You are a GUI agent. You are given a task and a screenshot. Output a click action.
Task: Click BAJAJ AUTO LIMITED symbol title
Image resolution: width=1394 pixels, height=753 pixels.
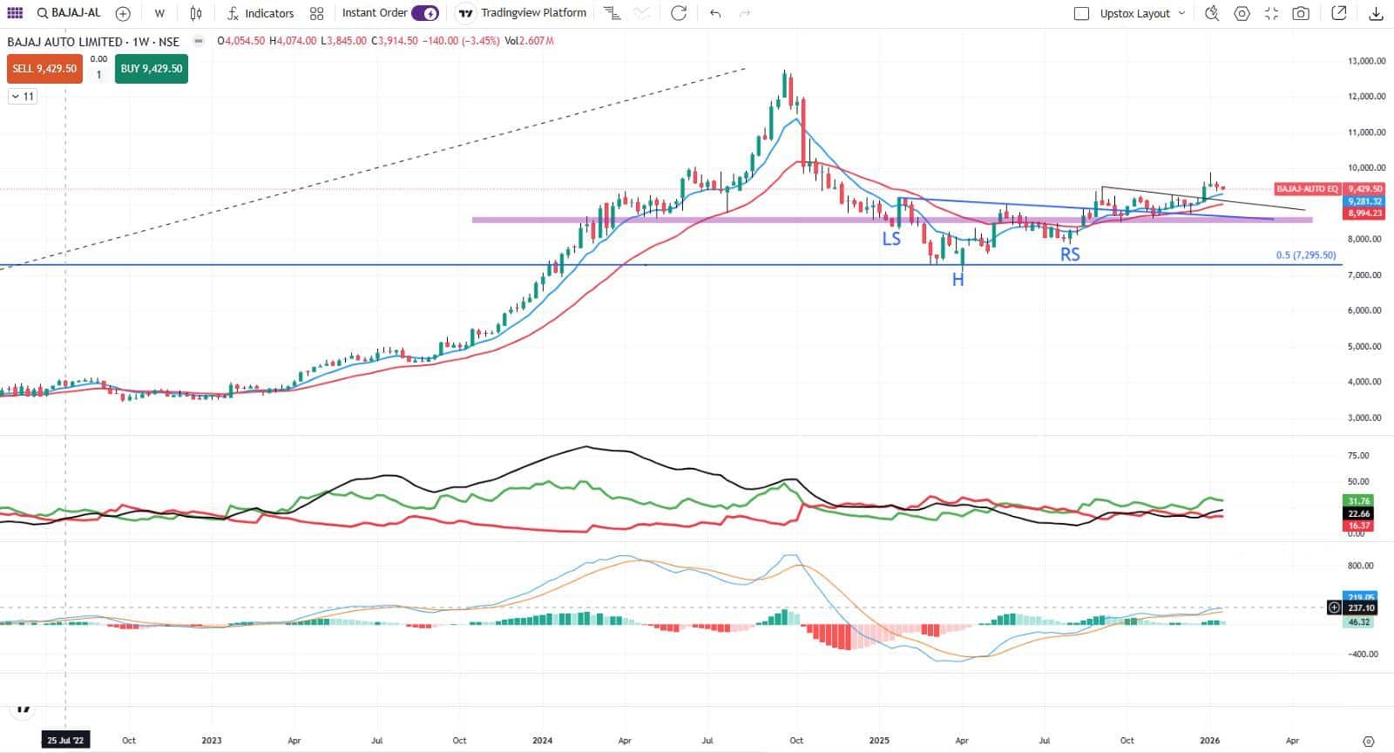93,41
